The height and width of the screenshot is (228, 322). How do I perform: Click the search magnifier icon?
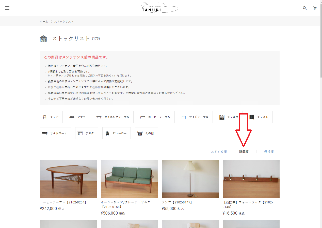tap(305, 8)
